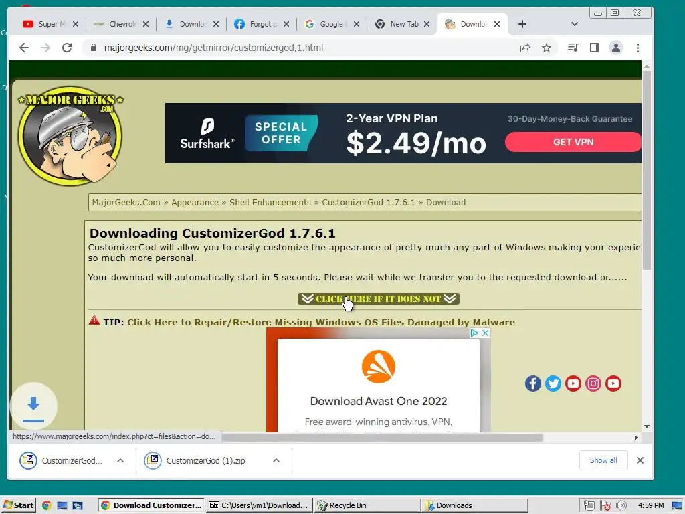Open Chrome three-dot menu
The height and width of the screenshot is (514, 685).
point(638,48)
